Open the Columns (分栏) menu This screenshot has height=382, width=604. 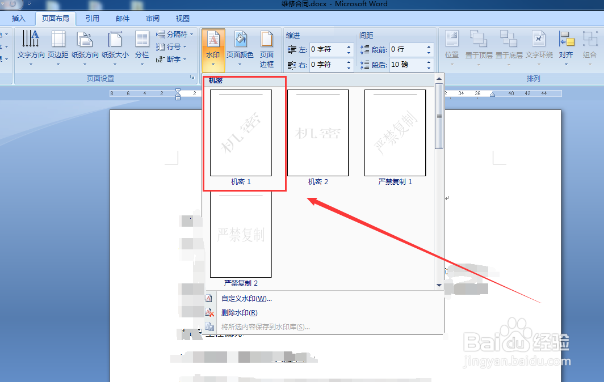pyautogui.click(x=142, y=48)
